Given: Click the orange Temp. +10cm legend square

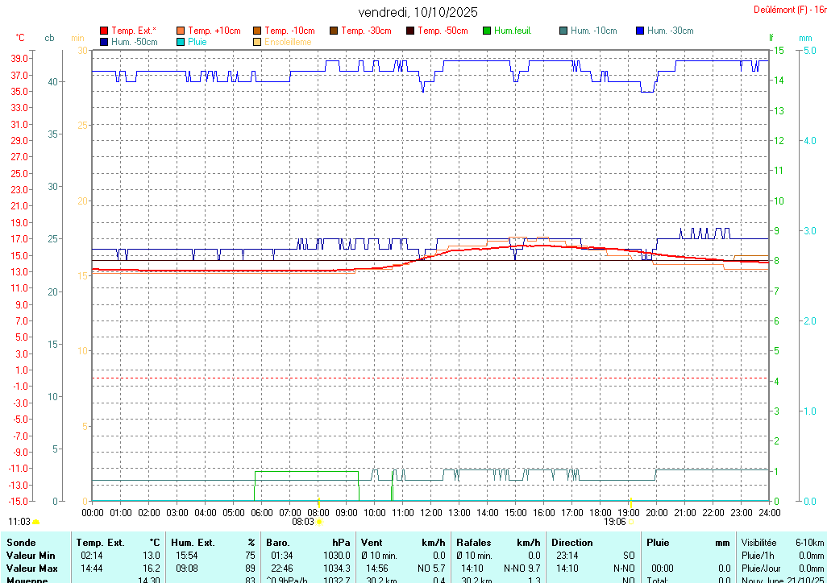Looking at the screenshot, I should pos(181,31).
